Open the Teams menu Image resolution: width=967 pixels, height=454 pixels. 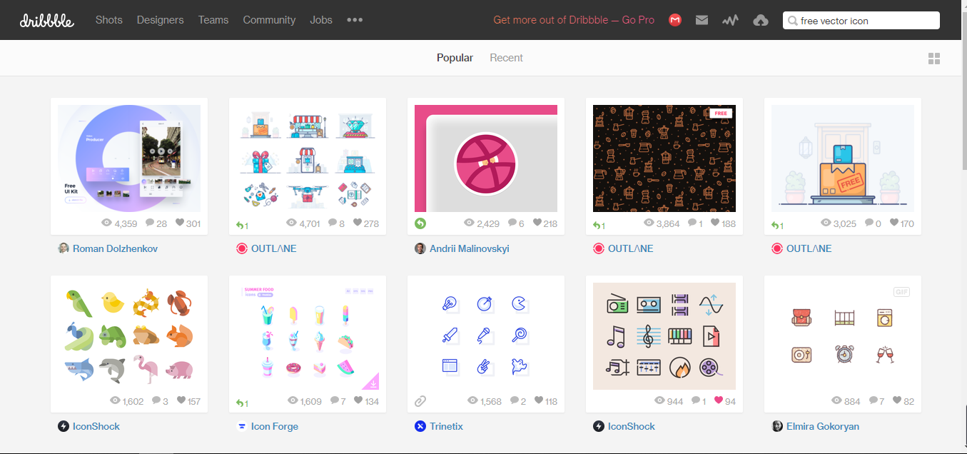[x=213, y=20]
